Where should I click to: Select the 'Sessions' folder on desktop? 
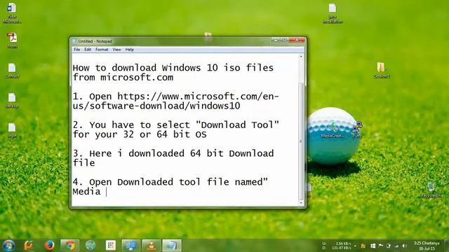click(381, 70)
